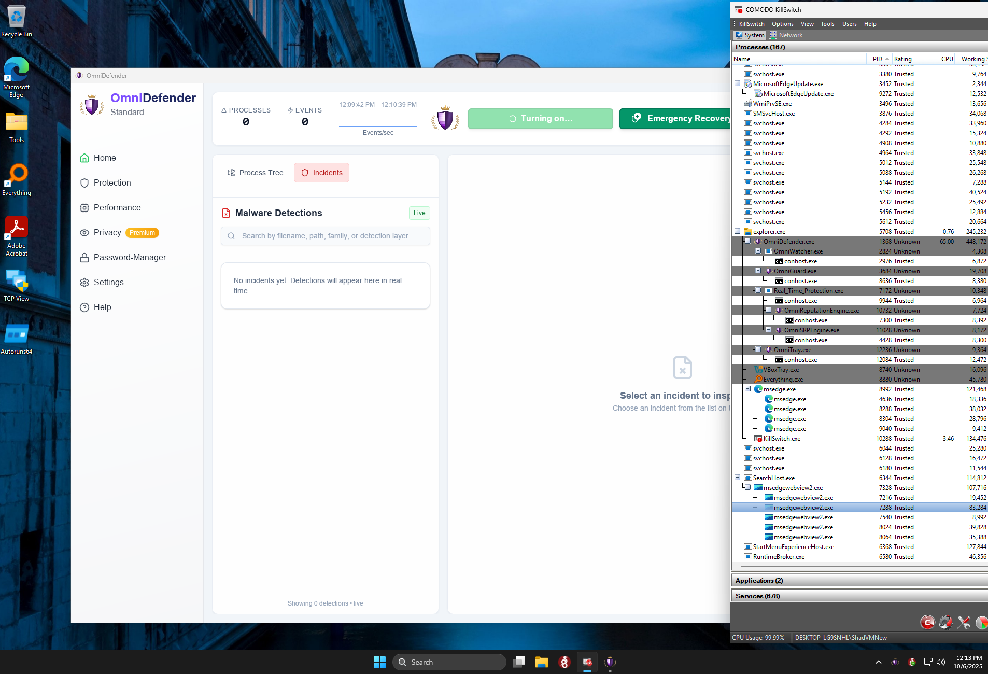988x674 pixels.
Task: Select StartMenuExperienceHost.exe row
Action: [x=859, y=547]
